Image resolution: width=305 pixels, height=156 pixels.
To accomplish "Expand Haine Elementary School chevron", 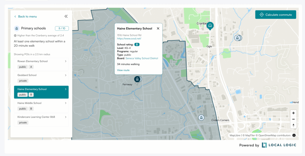I will coord(66,89).
